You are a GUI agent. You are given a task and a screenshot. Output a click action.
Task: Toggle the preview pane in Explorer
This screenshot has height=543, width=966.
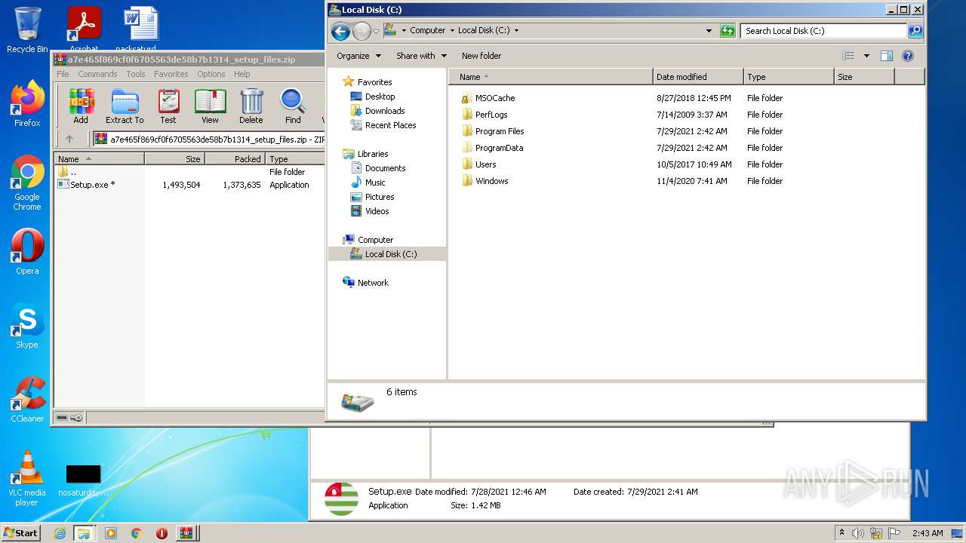click(887, 56)
